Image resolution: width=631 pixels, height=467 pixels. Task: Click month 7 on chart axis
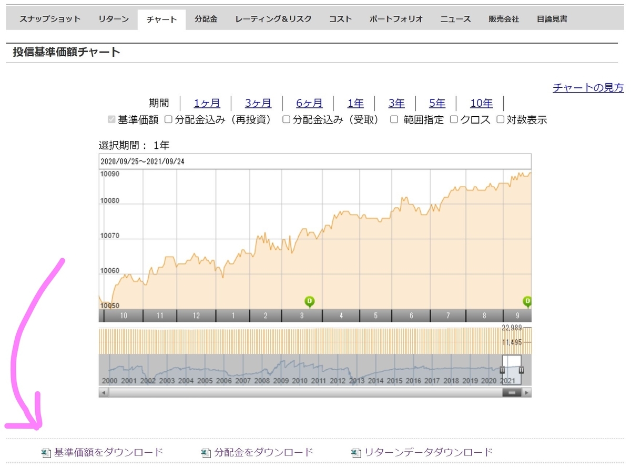pos(448,316)
